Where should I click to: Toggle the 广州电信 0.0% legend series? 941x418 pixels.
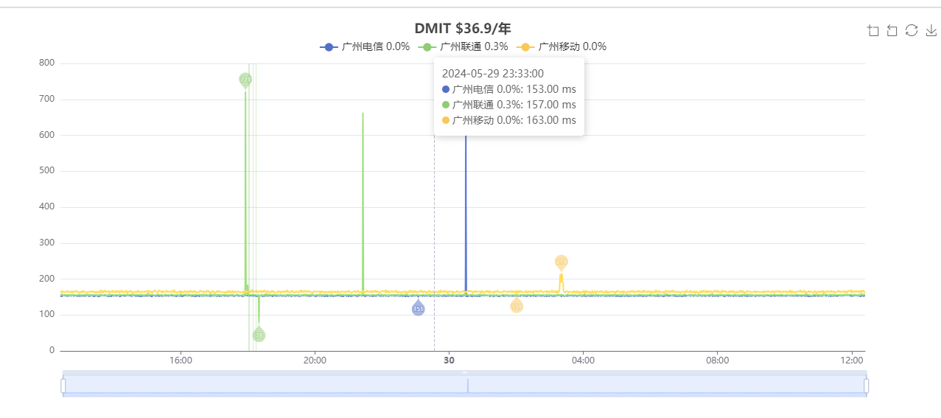pyautogui.click(x=364, y=46)
